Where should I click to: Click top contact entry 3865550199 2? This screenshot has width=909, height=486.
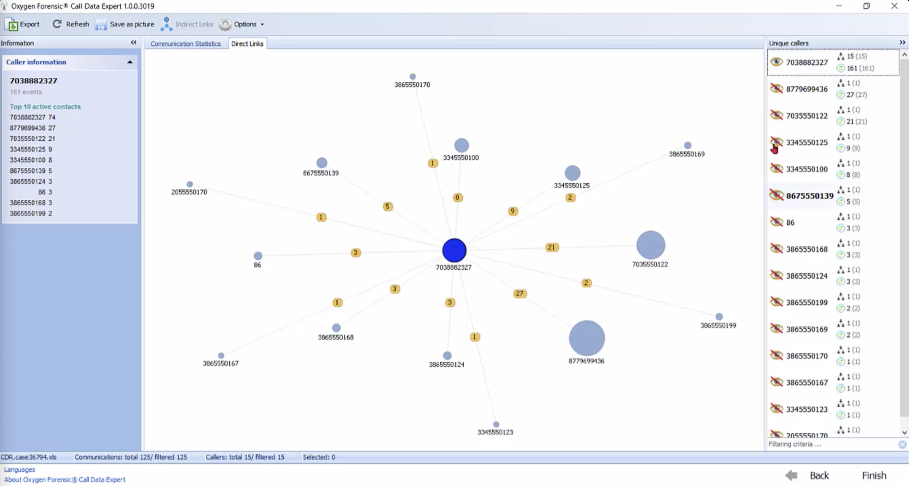tap(31, 213)
